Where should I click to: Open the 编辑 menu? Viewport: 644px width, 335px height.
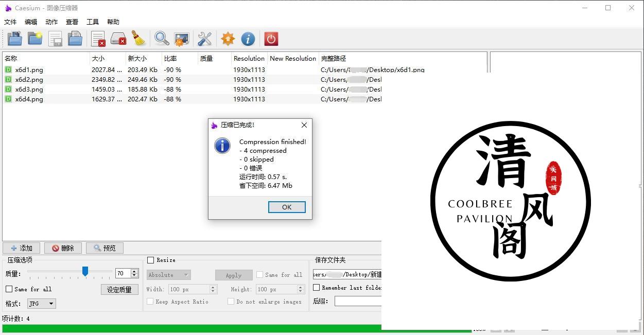[31, 22]
